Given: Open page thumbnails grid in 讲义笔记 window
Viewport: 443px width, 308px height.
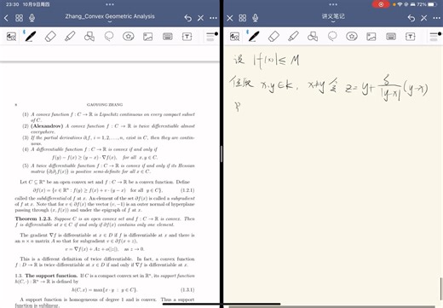Looking at the screenshot, I should [x=243, y=18].
